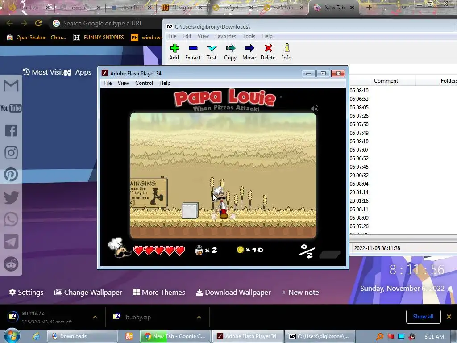Open the File menu in 7-Zip
The image size is (457, 343).
[172, 36]
